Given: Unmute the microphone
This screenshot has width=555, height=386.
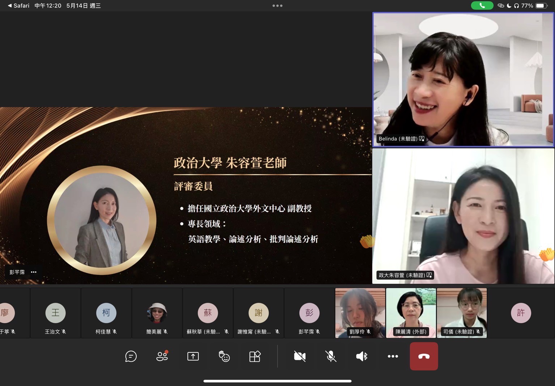Looking at the screenshot, I should (x=330, y=356).
